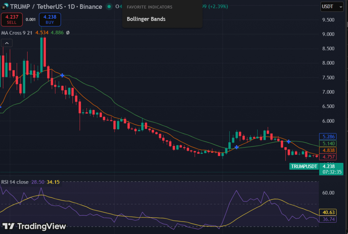This screenshot has width=348, height=234.
Task: Collapse the indicator legend with chevron button
Action: [x=7, y=43]
